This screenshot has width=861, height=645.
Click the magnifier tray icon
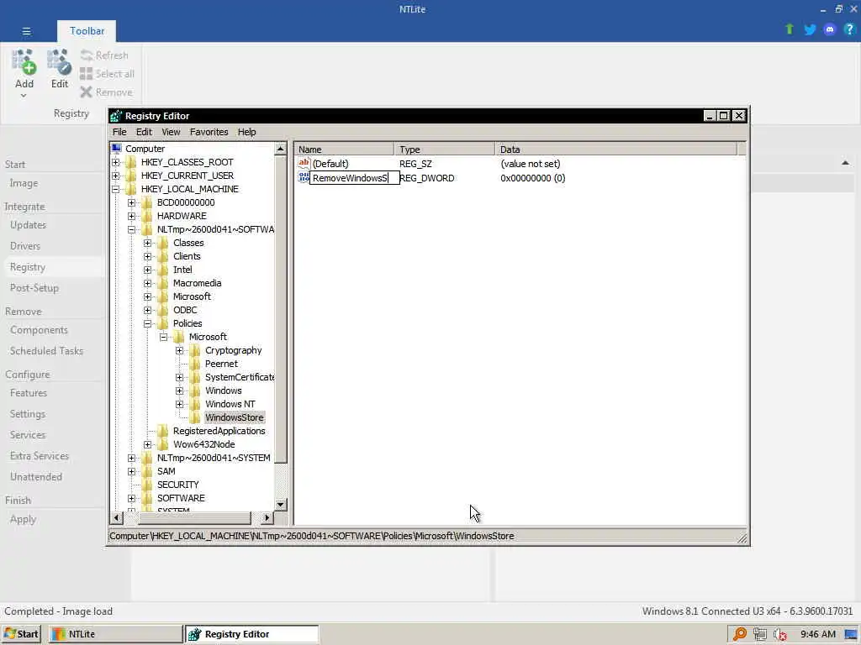point(740,634)
